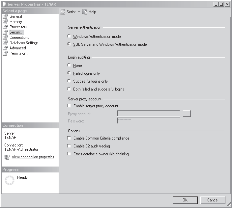
Task: Click the Permissions page icon
Action: (x=5, y=53)
